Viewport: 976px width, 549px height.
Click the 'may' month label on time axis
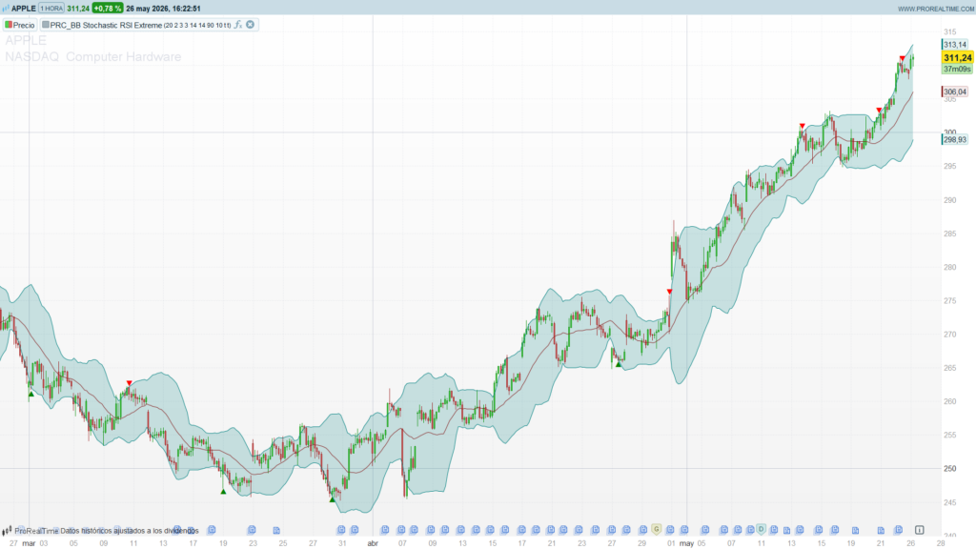coord(686,543)
